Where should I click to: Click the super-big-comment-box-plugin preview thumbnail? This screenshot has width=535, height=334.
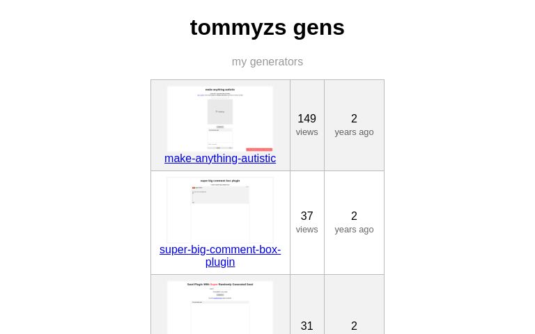click(x=220, y=209)
